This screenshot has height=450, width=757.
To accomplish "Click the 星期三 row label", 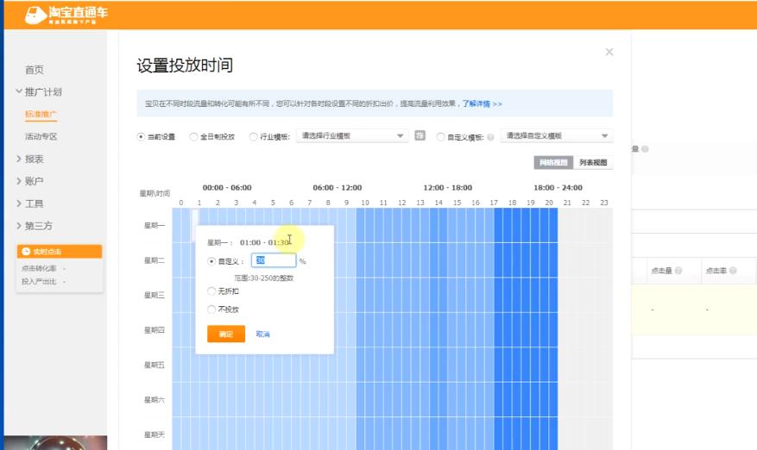I will click(x=155, y=295).
